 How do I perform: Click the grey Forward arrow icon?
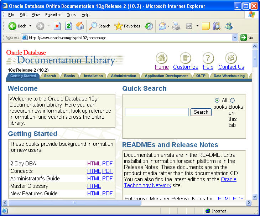(x=40, y=26)
